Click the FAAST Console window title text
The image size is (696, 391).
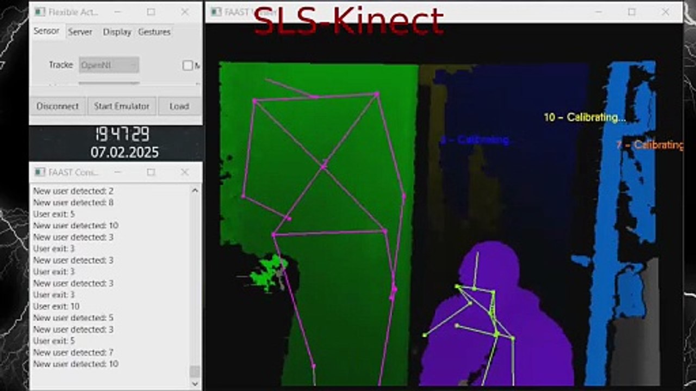[x=74, y=172]
